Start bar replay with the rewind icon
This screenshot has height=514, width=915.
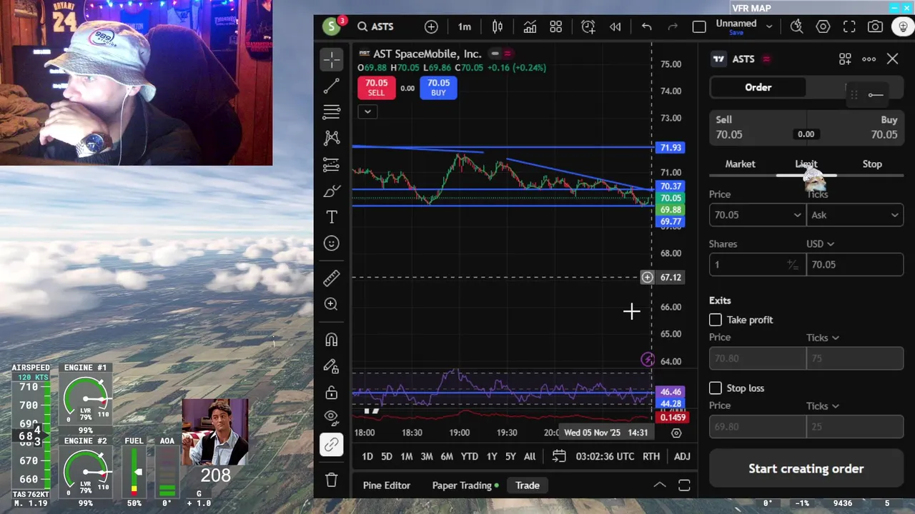(x=615, y=26)
